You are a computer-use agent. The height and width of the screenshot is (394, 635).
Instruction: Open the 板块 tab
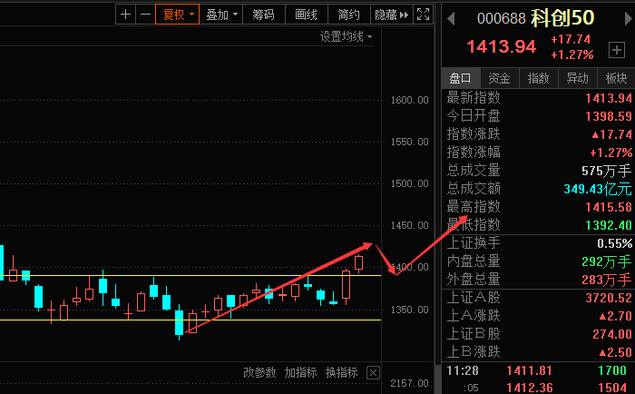point(616,78)
